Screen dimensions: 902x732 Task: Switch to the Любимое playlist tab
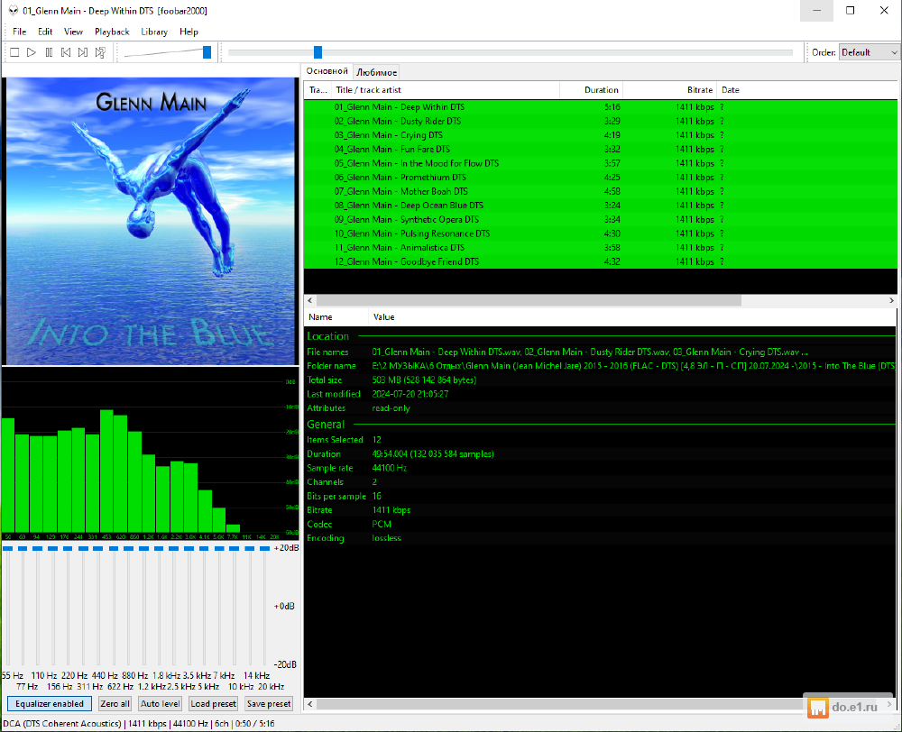375,72
